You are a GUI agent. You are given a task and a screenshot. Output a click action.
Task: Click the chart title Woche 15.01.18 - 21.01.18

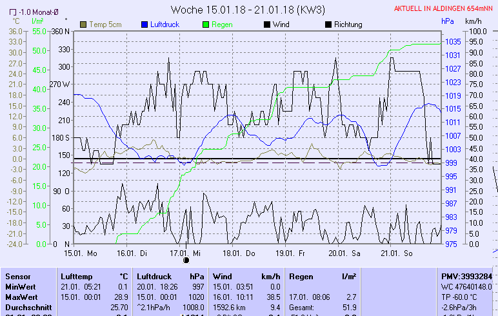coord(248,10)
